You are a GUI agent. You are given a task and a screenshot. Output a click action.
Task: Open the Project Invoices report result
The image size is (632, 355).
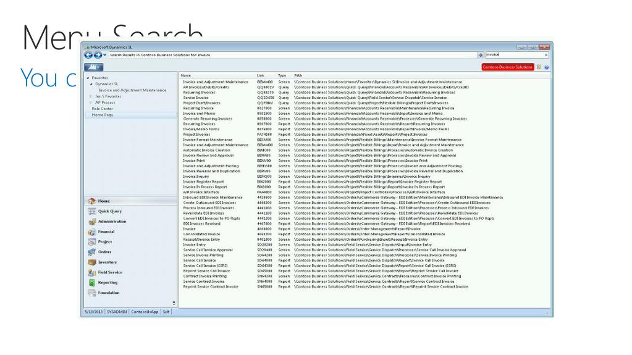coord(196,134)
